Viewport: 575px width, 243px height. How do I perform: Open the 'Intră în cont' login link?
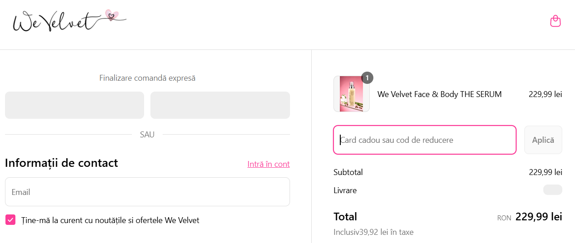click(x=268, y=164)
